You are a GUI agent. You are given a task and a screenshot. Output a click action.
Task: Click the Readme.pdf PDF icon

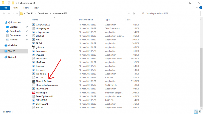(x=34, y=93)
